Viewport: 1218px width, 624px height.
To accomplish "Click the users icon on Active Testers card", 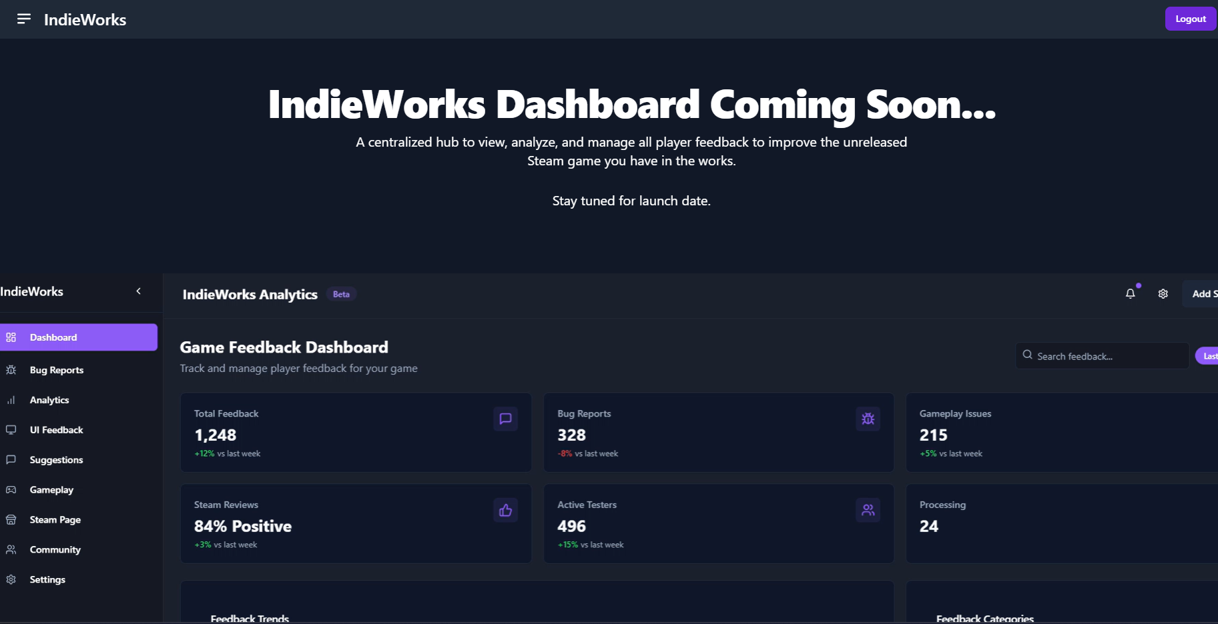I will pos(868,510).
